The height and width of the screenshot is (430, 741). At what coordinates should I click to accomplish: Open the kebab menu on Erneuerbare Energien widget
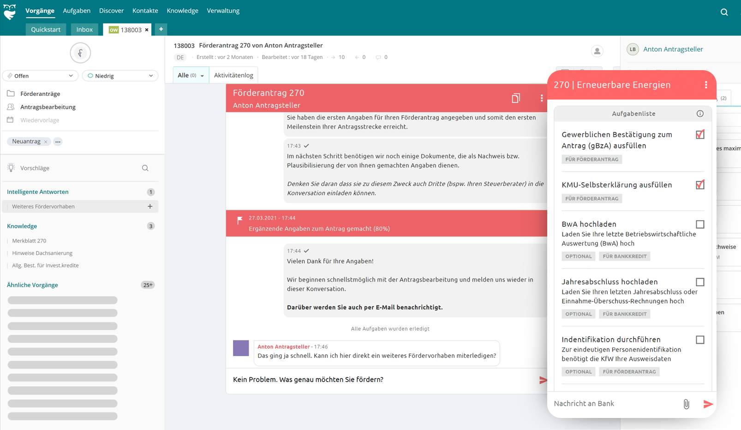pos(705,85)
